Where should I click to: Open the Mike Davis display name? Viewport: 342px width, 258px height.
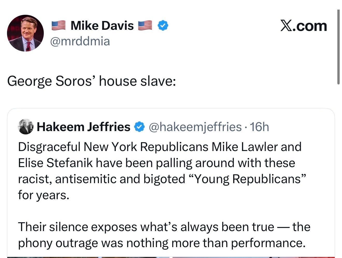pyautogui.click(x=102, y=25)
